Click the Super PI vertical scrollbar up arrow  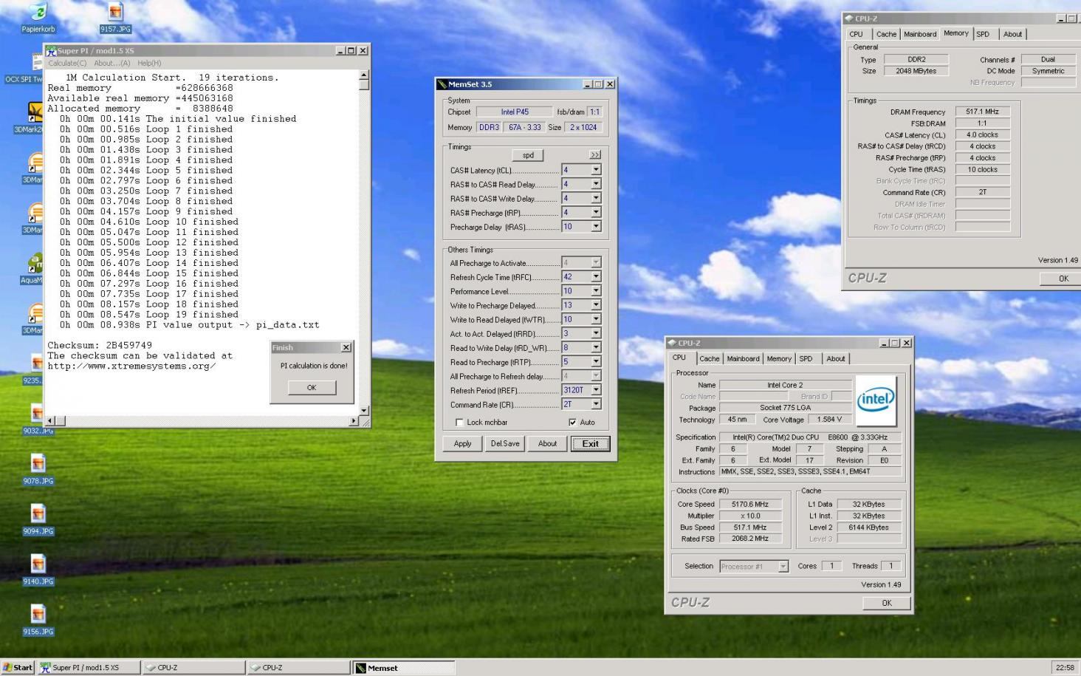pyautogui.click(x=363, y=75)
